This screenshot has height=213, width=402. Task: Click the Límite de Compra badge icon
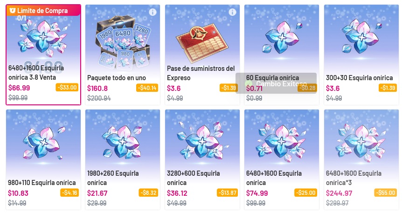click(x=12, y=11)
